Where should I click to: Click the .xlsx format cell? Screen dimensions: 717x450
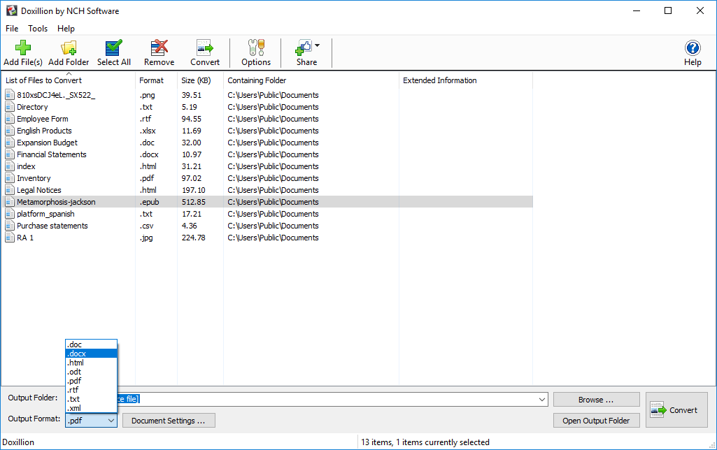point(148,131)
